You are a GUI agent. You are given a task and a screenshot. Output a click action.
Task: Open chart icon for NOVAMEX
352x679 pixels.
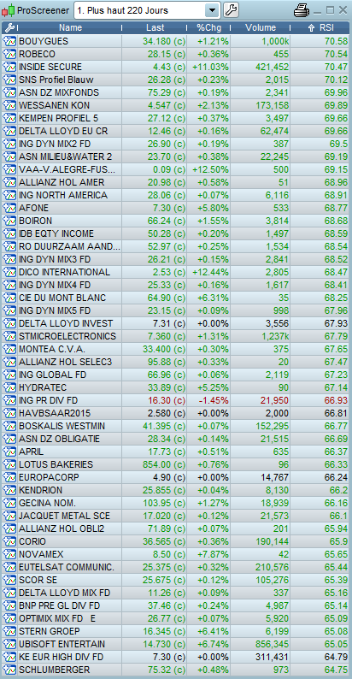point(9,554)
